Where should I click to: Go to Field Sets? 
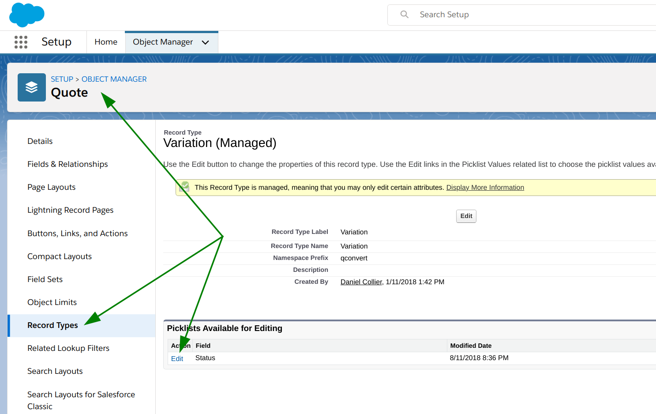45,279
